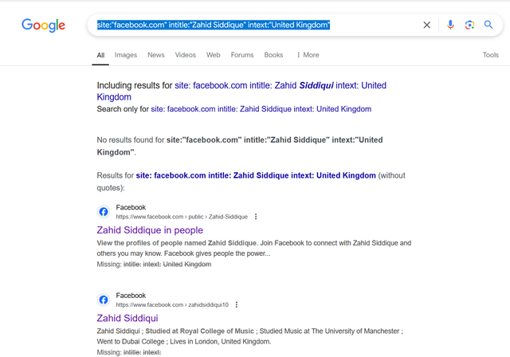
Task: Open the Videos tab
Action: [x=186, y=55]
